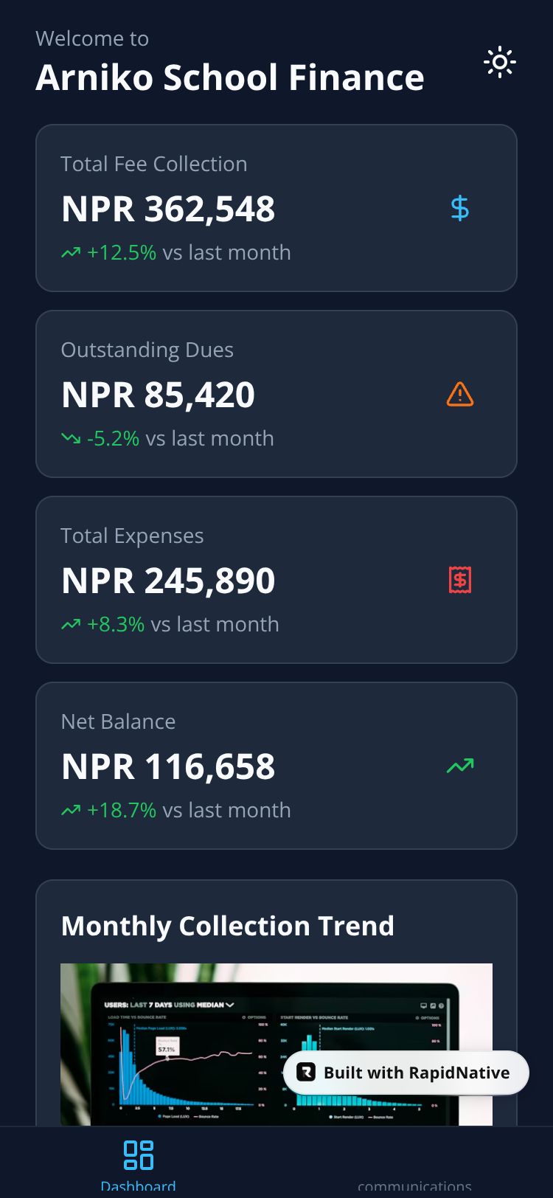Click the Arniko School Finance heading
Screen dimensions: 553x1198
(x=229, y=77)
